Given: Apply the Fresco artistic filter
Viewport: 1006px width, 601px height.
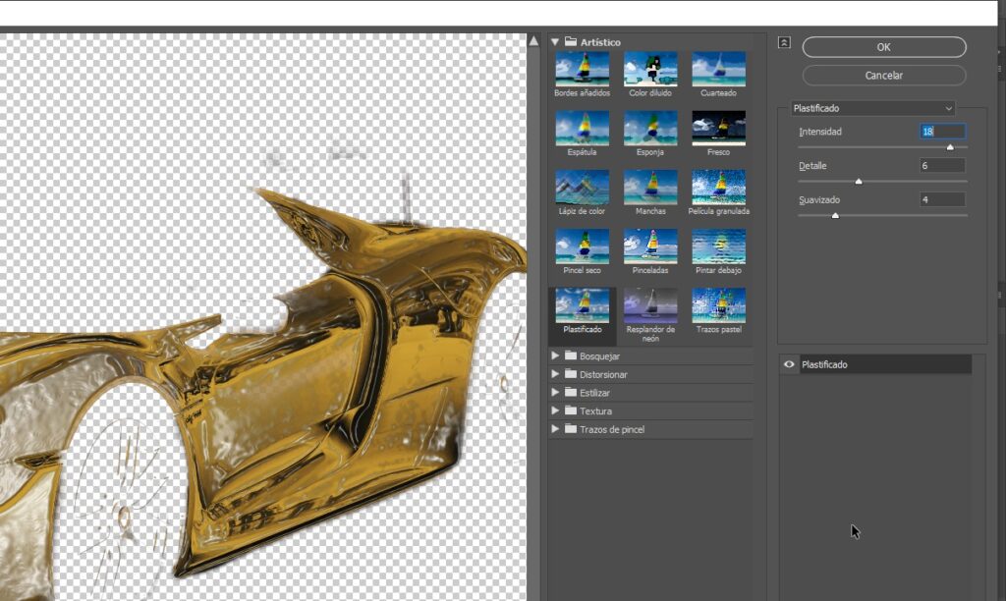Looking at the screenshot, I should coord(719,129).
